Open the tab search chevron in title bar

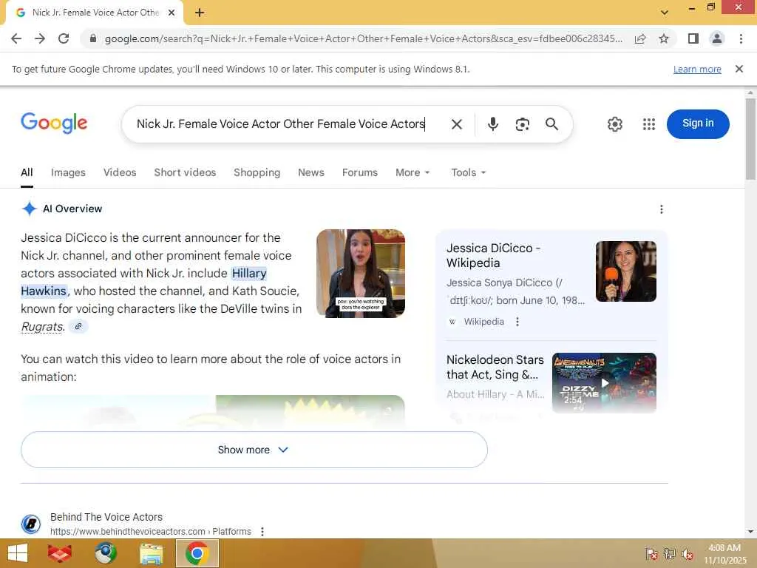point(665,13)
